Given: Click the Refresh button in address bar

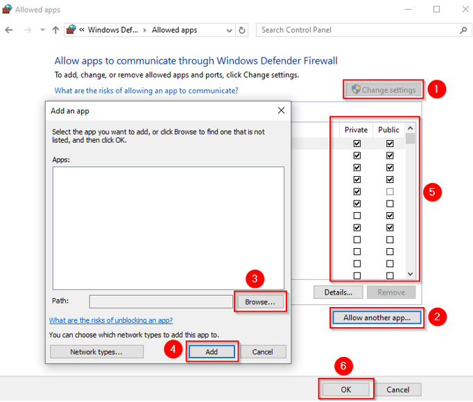Looking at the screenshot, I should pos(242,30).
